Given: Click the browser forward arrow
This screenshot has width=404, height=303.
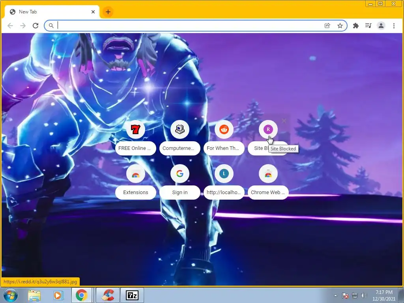Looking at the screenshot, I should [23, 26].
